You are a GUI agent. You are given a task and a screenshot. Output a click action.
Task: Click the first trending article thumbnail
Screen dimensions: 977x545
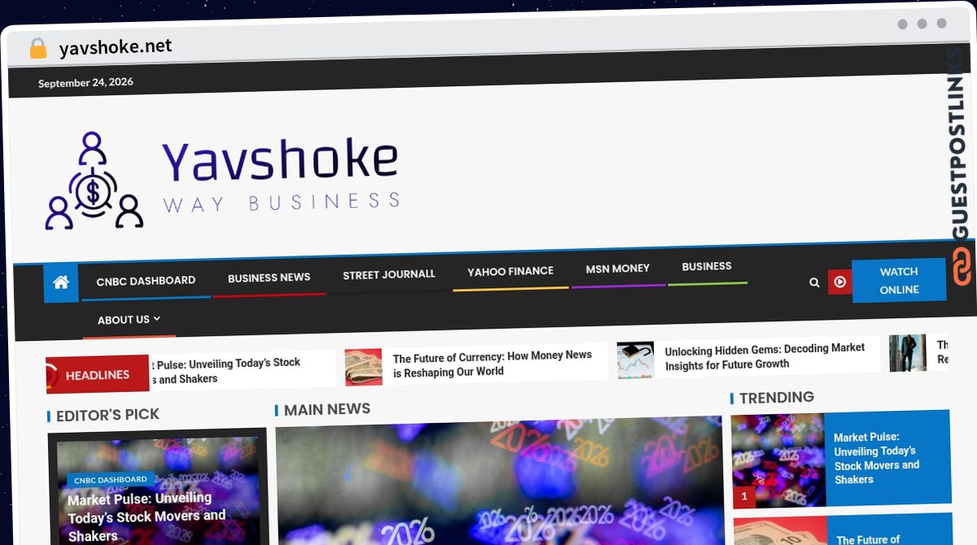click(778, 460)
